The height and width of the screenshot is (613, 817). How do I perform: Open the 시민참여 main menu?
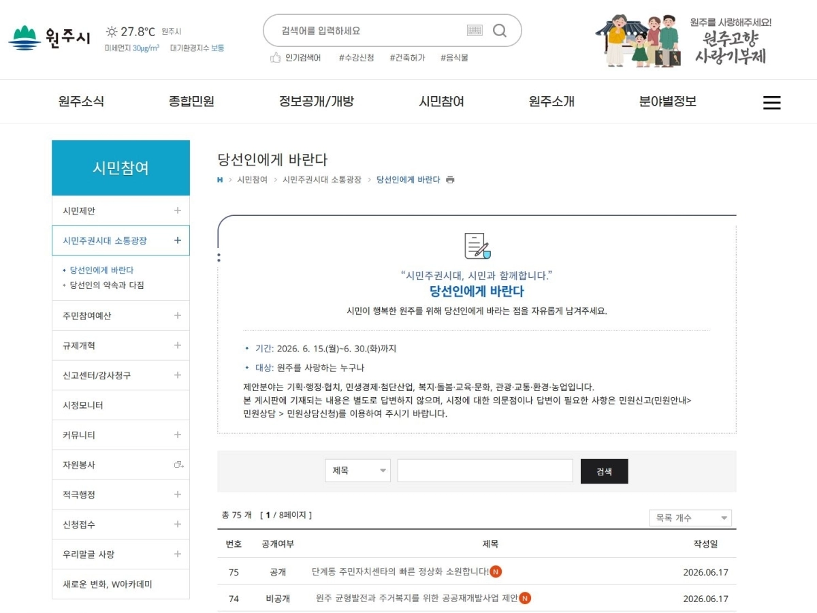click(x=441, y=101)
